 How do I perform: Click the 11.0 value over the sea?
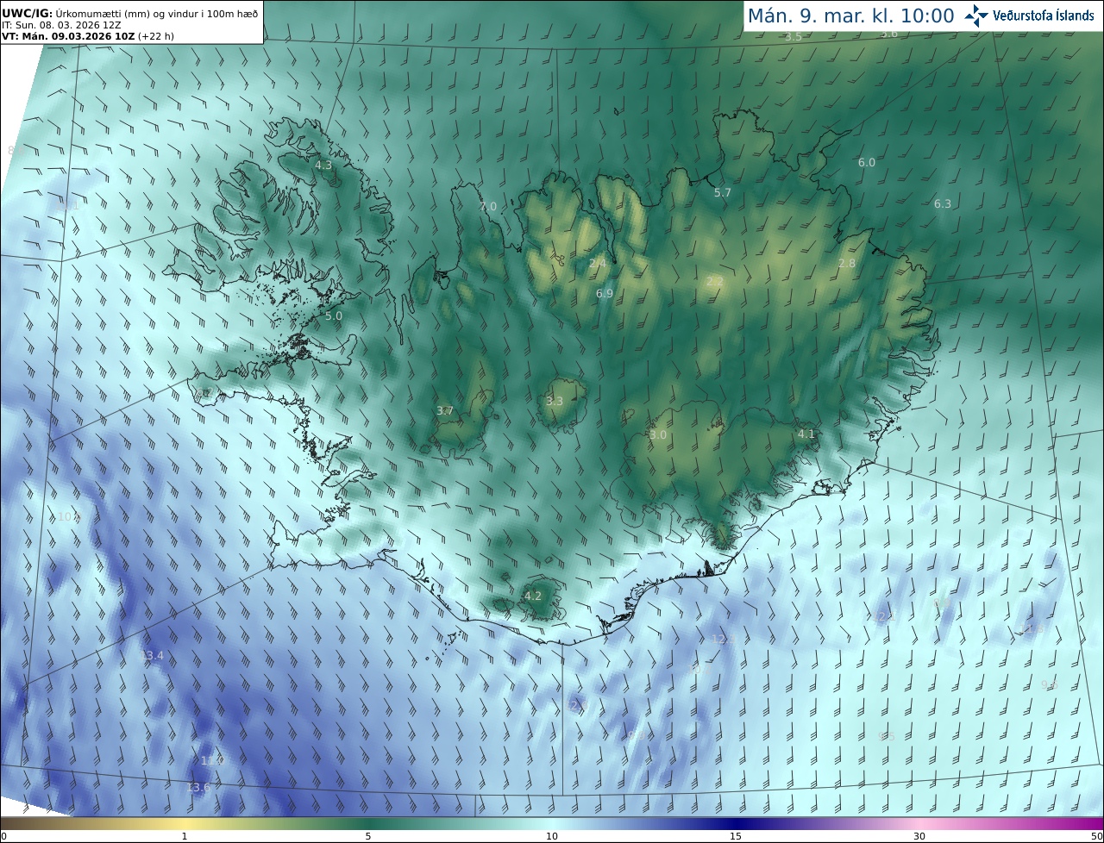tap(212, 761)
